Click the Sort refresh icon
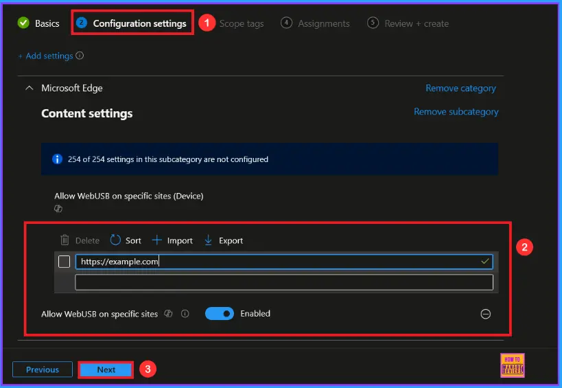Image resolution: width=562 pixels, height=388 pixels. pyautogui.click(x=115, y=240)
